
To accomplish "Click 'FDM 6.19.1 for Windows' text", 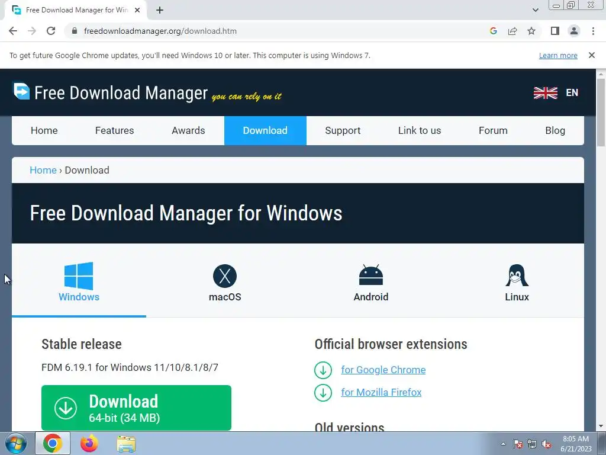I will (x=130, y=367).
